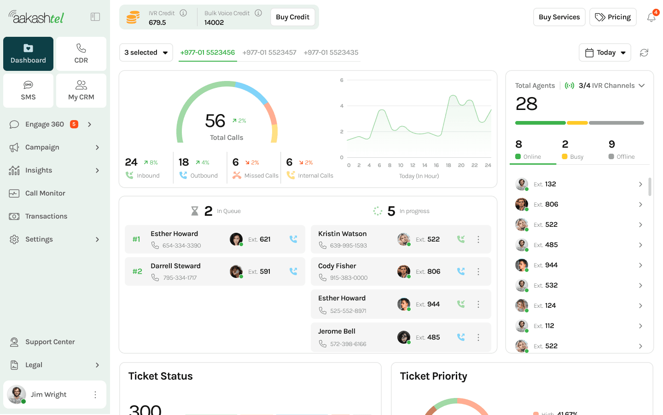Expand agent Ext. 132 details
The width and height of the screenshot is (663, 415).
pos(640,184)
